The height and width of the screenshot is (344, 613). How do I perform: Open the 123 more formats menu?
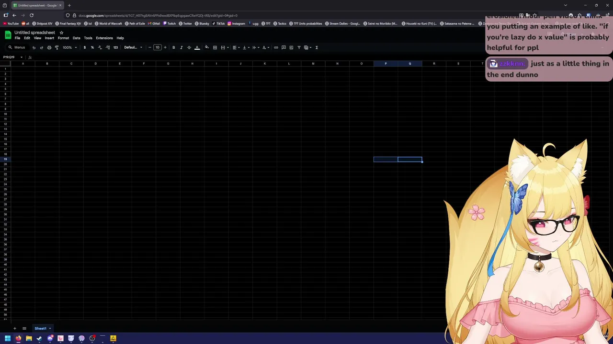click(115, 47)
